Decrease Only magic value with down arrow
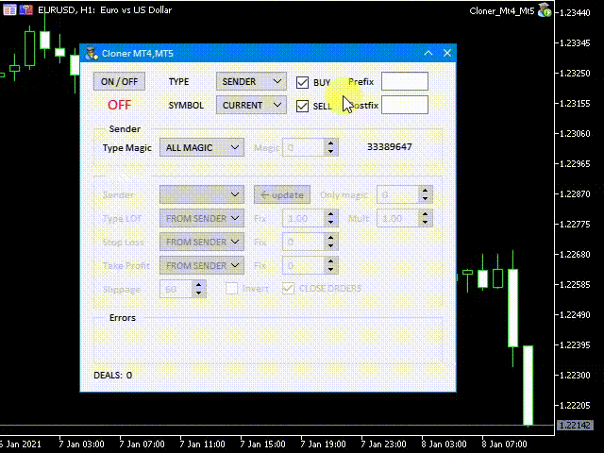The width and height of the screenshot is (604, 453). [425, 199]
